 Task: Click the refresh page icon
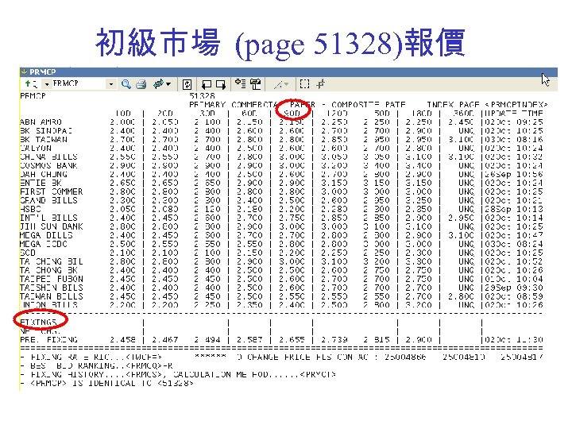tap(187, 85)
